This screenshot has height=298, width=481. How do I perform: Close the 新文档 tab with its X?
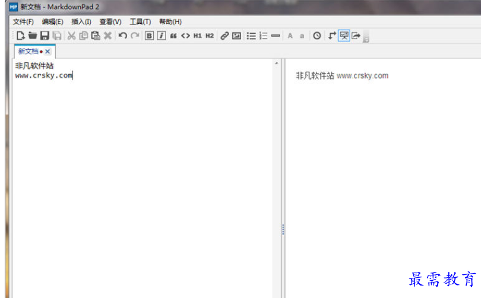pos(48,52)
